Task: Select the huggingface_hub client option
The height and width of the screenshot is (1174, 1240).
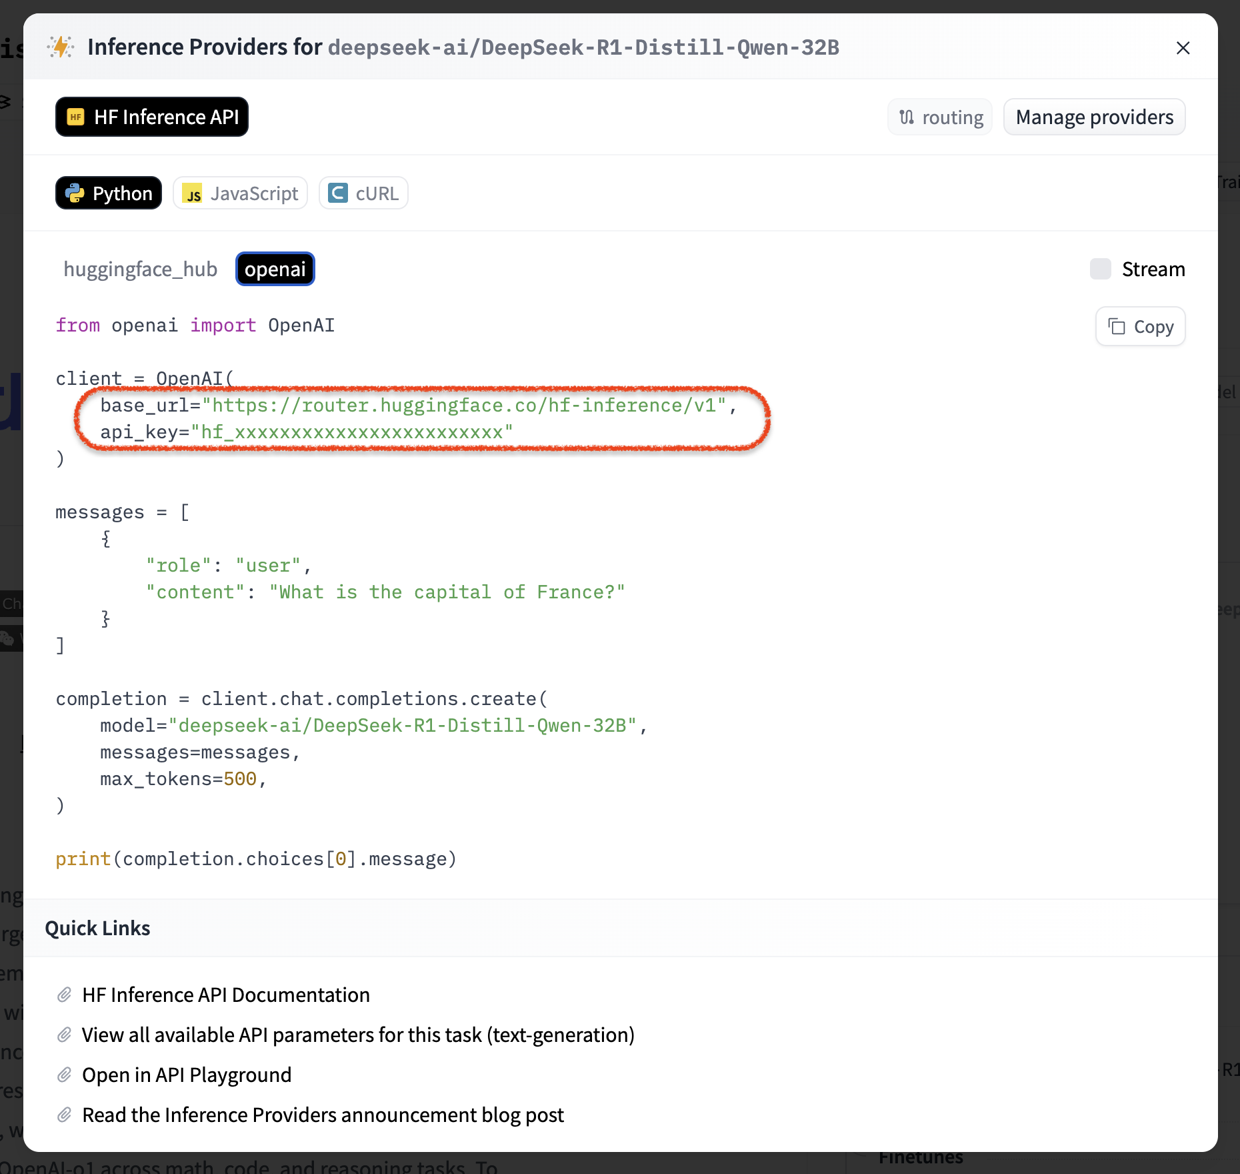Action: [x=140, y=269]
